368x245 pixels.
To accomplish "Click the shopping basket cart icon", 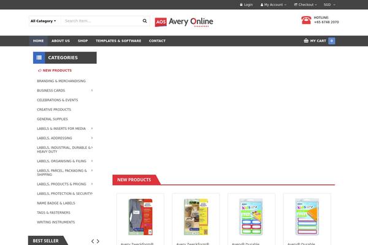I will (x=306, y=41).
